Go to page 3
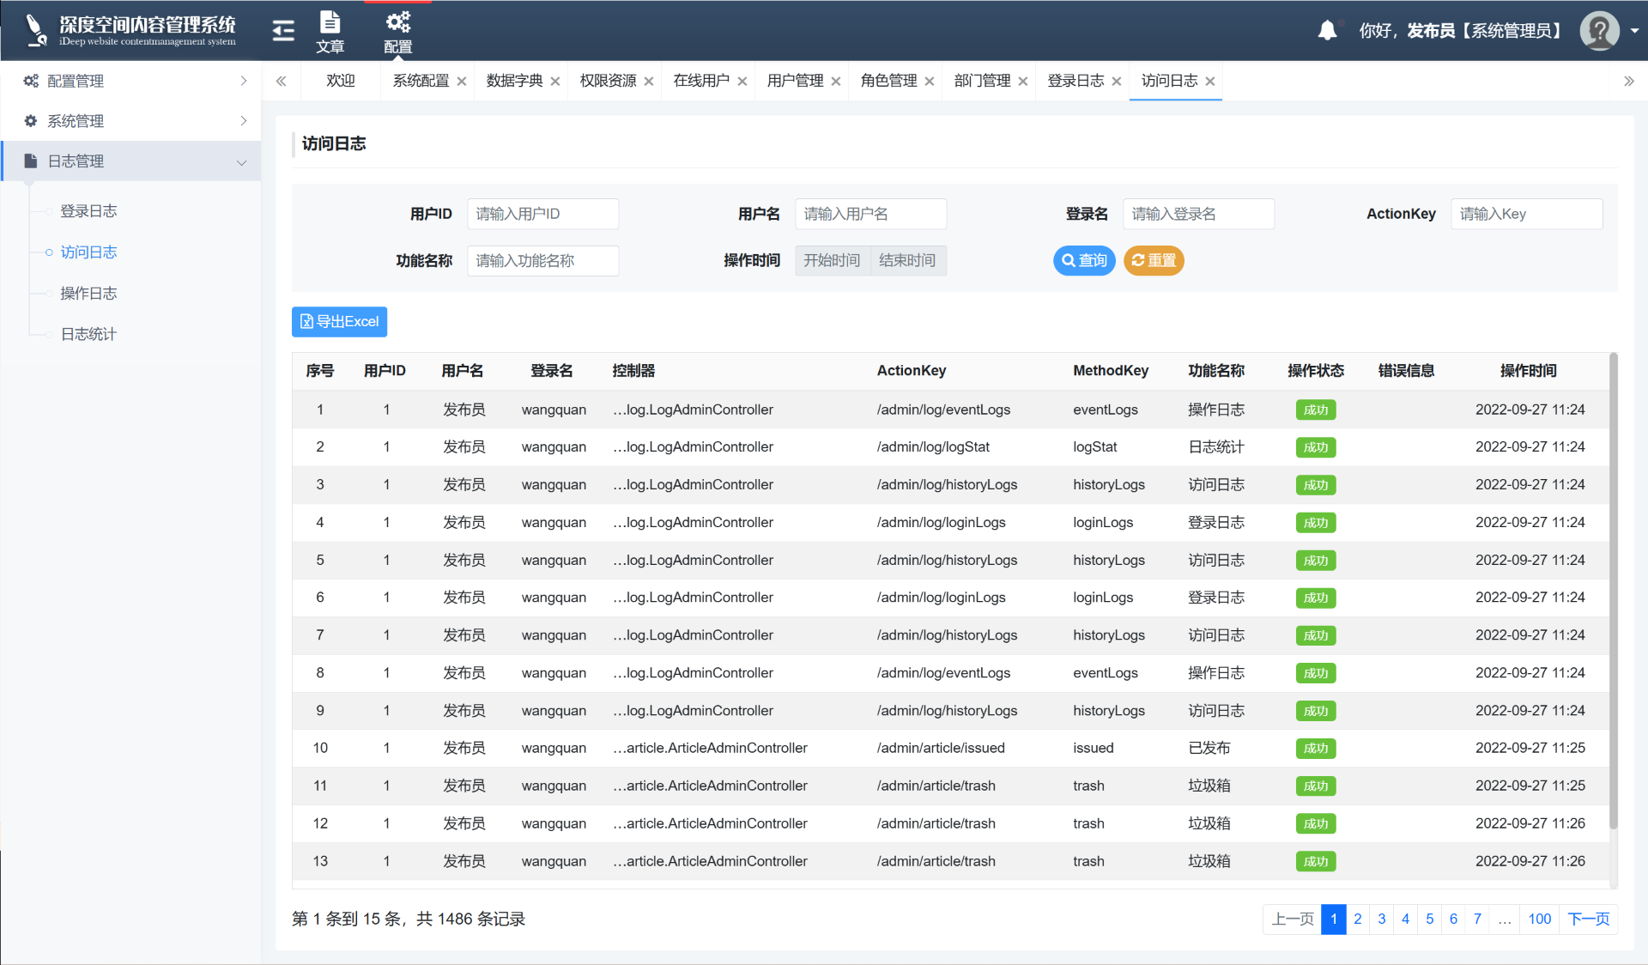 (x=1381, y=919)
